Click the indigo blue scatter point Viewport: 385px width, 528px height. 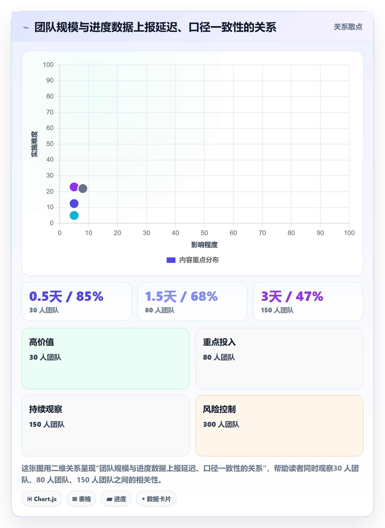74,204
